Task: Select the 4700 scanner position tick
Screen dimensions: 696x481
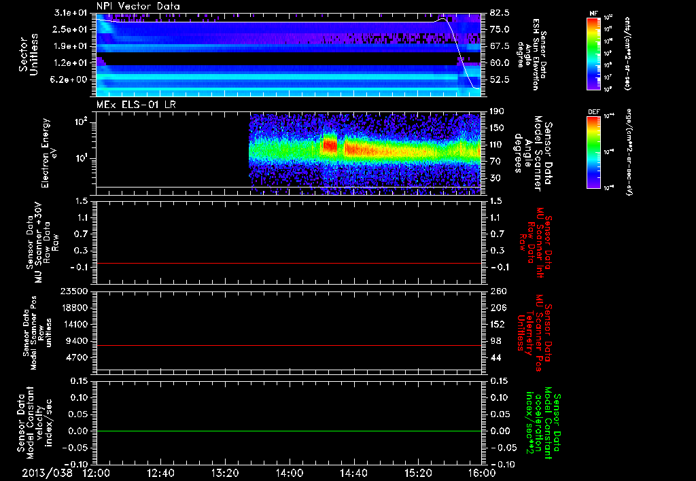Action: [x=77, y=357]
